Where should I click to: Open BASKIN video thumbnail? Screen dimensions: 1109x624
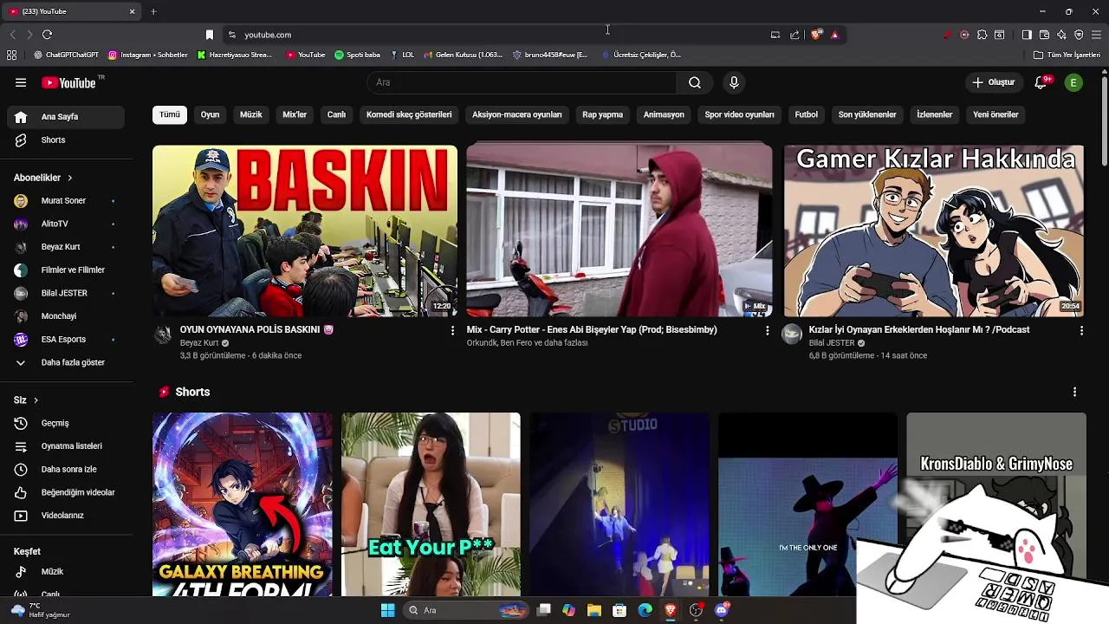point(305,231)
